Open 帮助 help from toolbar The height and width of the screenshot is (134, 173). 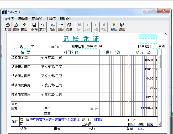[x=114, y=27]
